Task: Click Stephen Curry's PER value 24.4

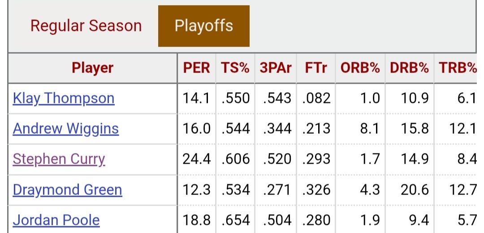Action: [196, 159]
